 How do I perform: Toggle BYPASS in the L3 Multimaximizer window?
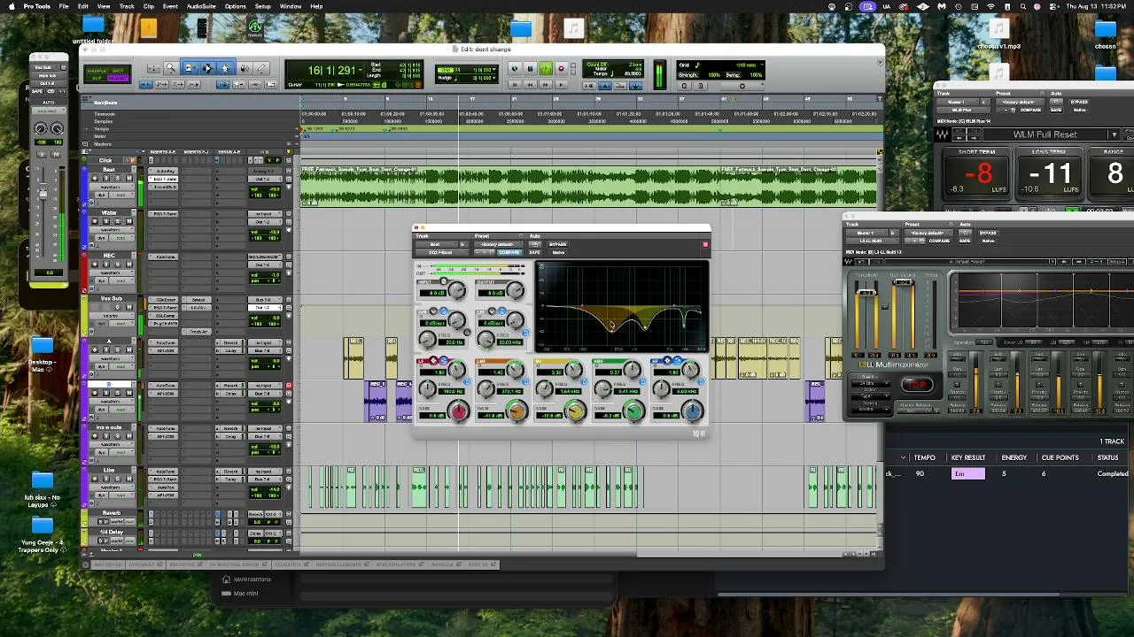pyautogui.click(x=988, y=233)
